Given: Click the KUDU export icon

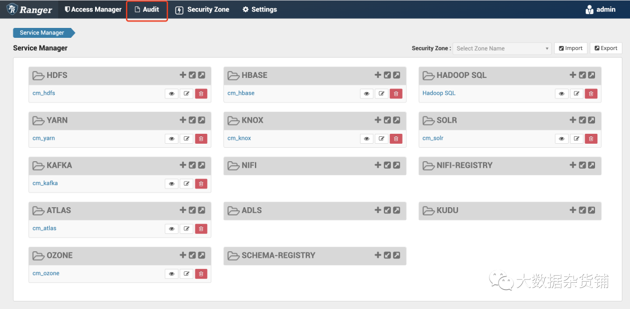Looking at the screenshot, I should [x=592, y=210].
